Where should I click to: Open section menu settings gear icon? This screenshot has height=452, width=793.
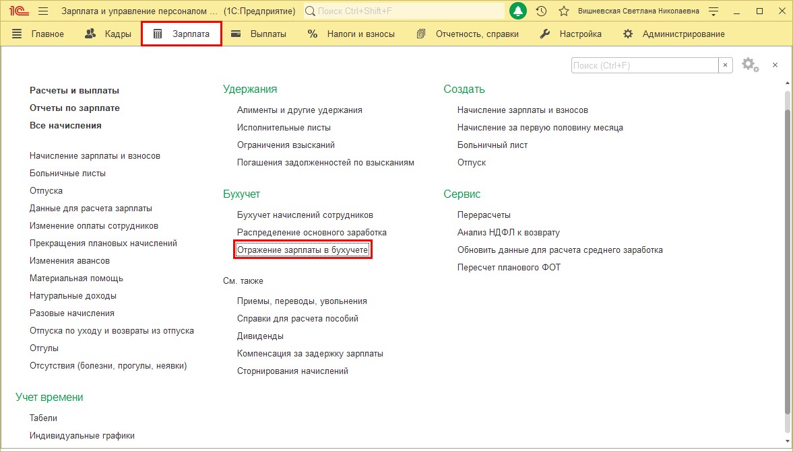[x=750, y=65]
